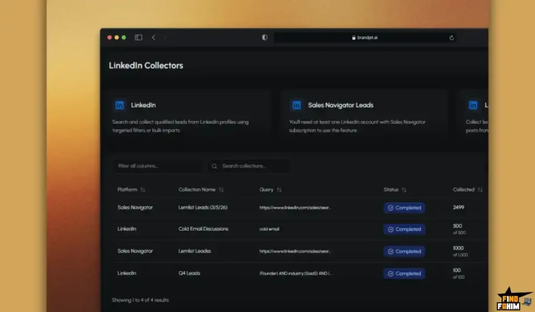Screen dimensions: 535x312
Task: Sort by Platform column
Action: pos(143,190)
